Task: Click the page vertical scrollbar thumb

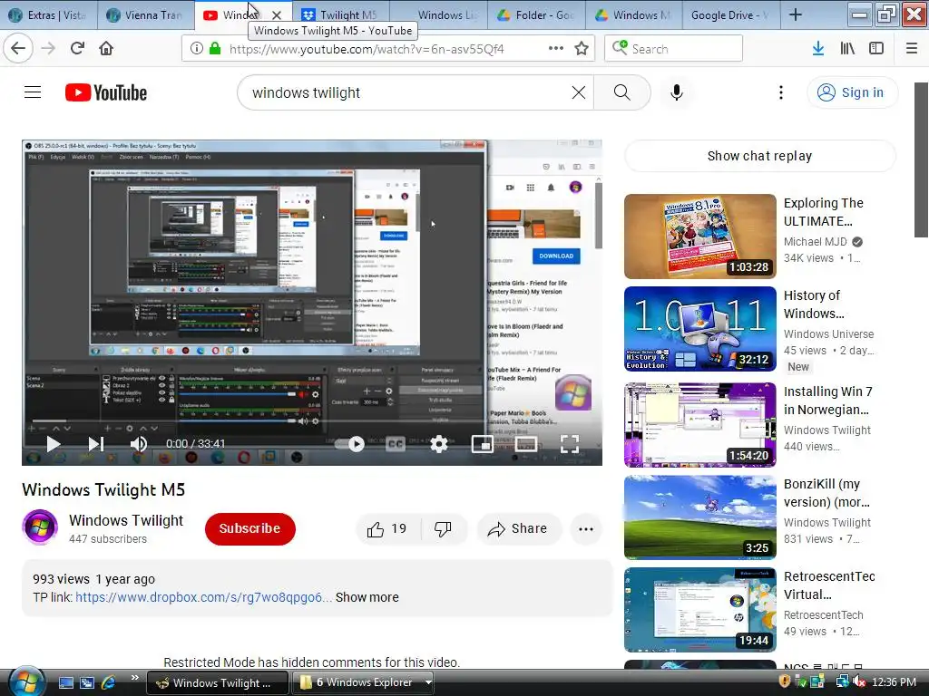Action: [x=922, y=159]
